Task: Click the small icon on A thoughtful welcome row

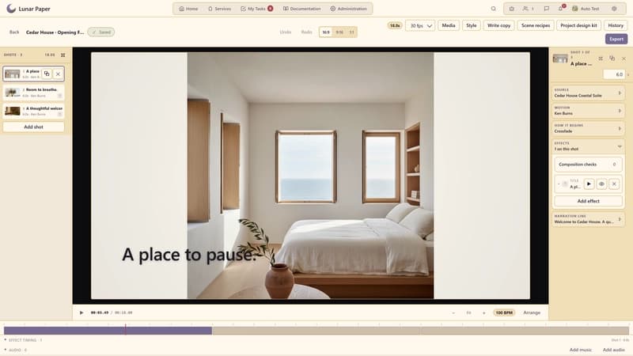Action: pyautogui.click(x=60, y=114)
